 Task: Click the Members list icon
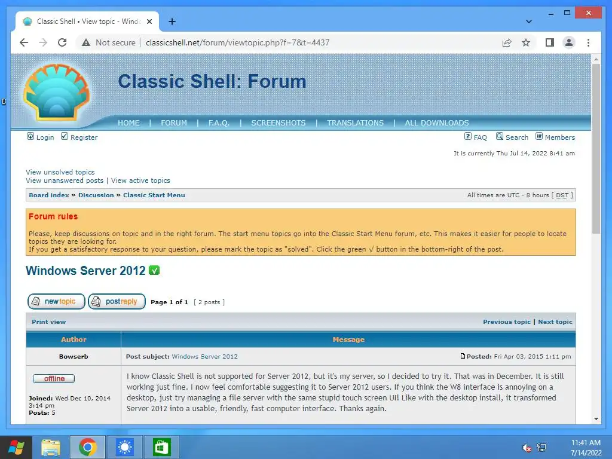pyautogui.click(x=539, y=136)
